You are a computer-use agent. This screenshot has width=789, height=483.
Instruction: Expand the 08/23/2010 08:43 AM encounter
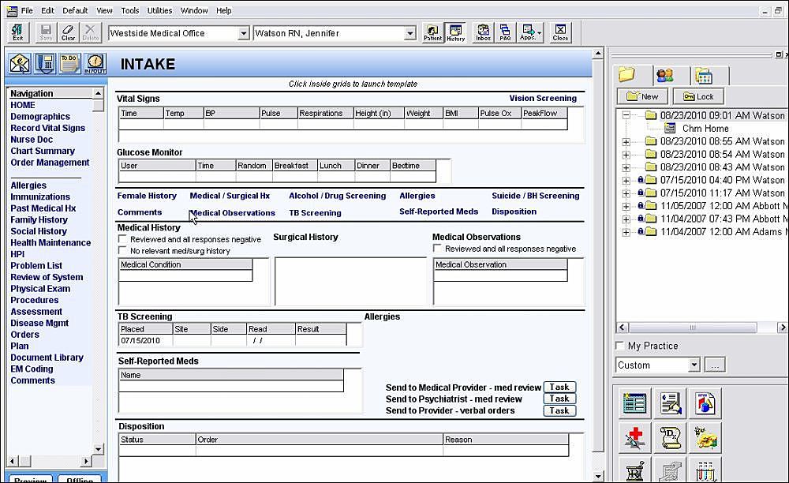click(x=626, y=167)
